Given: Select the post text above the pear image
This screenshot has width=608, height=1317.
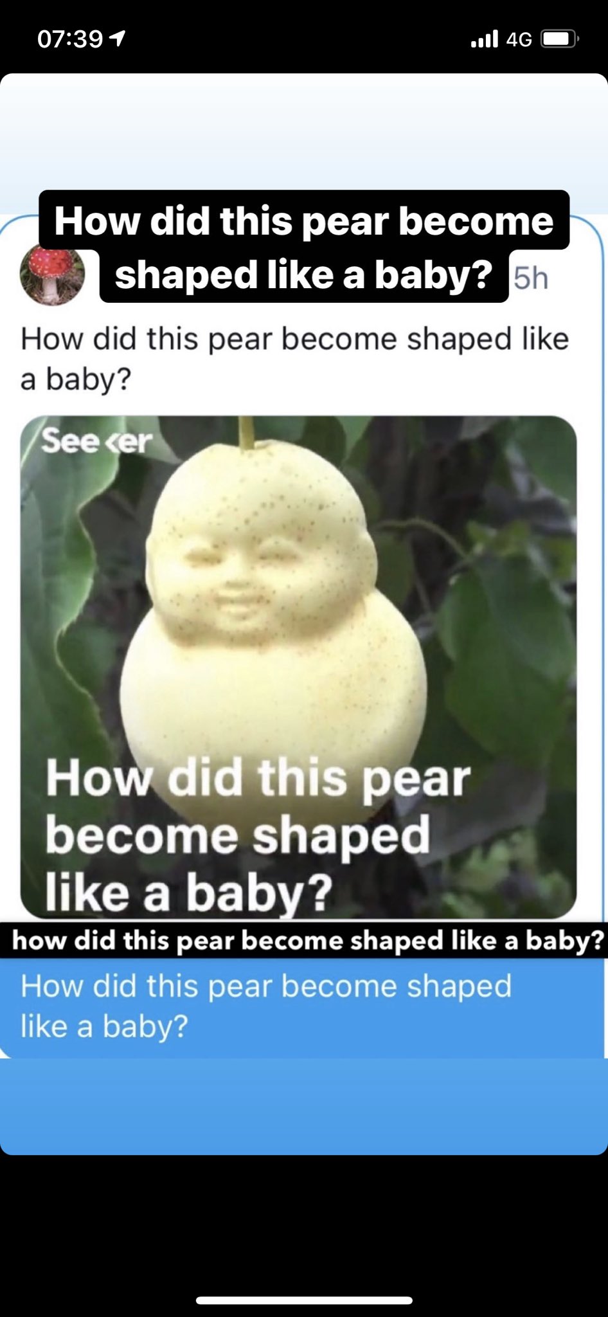Looking at the screenshot, I should (294, 358).
